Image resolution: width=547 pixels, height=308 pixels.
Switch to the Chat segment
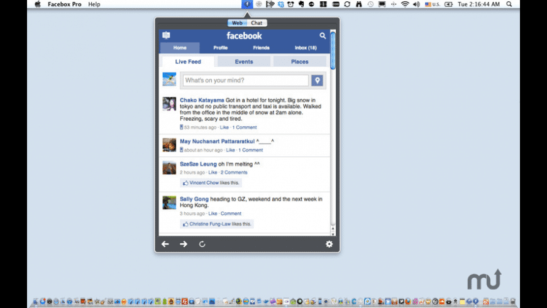pyautogui.click(x=257, y=23)
